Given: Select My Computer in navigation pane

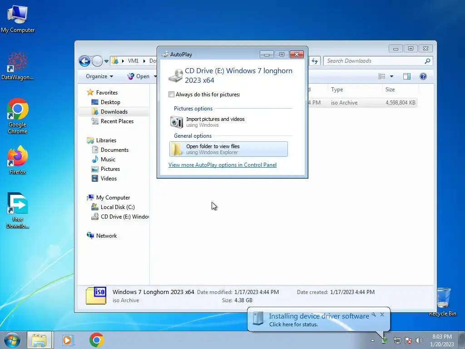Looking at the screenshot, I should (108, 197).
